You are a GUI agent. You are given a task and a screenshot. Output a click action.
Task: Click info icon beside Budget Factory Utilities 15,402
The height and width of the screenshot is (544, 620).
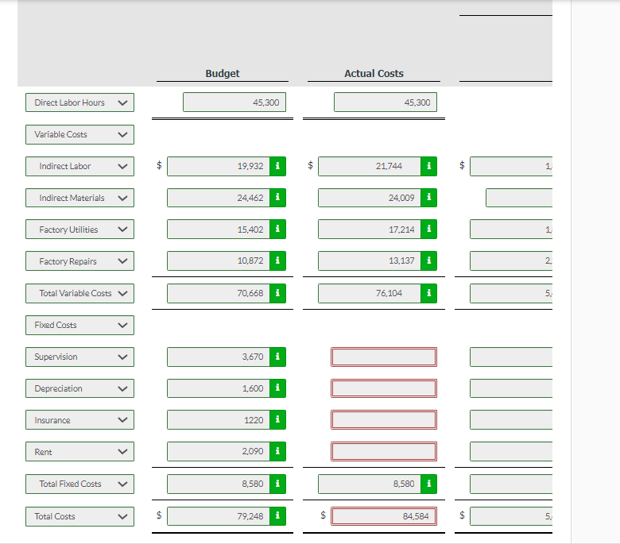click(277, 230)
